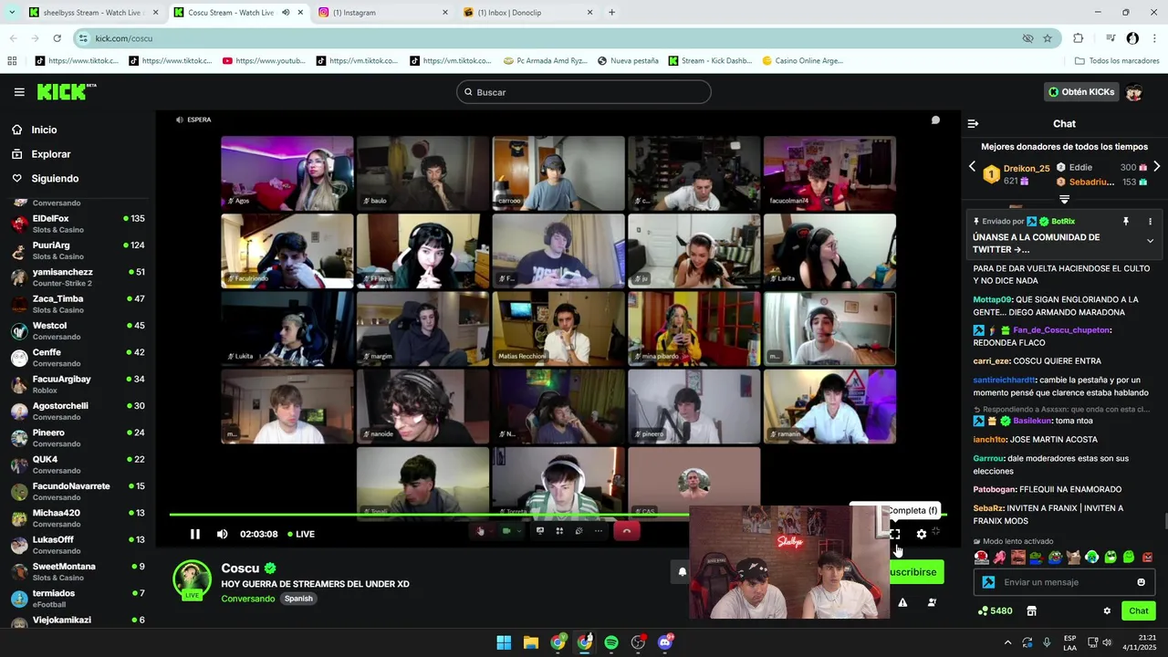Open File Explorer from taskbar

[x=530, y=642]
